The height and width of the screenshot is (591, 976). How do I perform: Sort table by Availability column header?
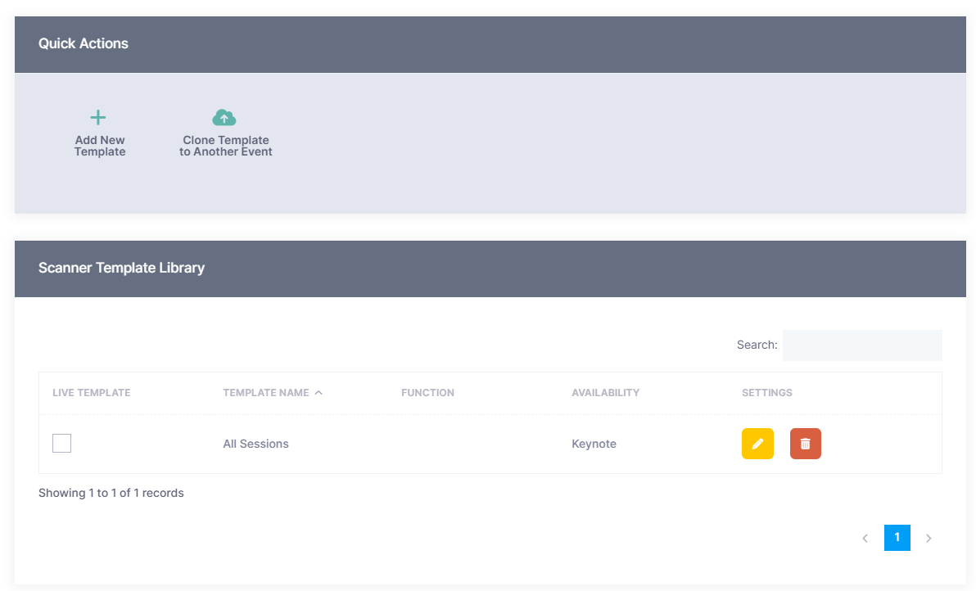(x=605, y=393)
